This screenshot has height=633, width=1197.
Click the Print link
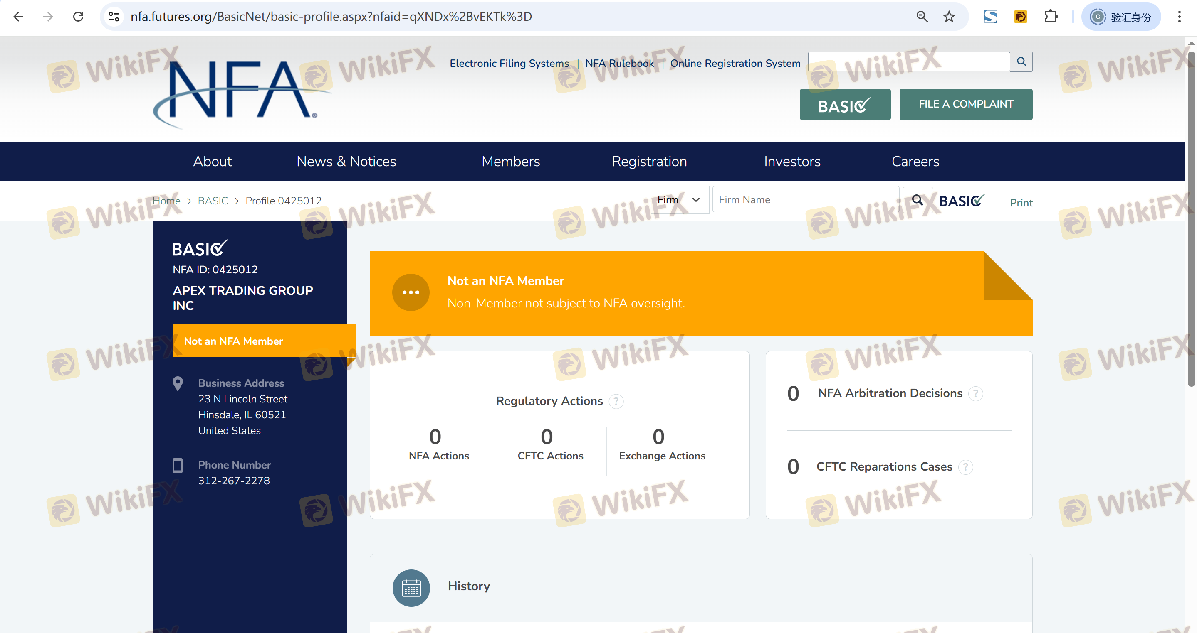tap(1021, 203)
